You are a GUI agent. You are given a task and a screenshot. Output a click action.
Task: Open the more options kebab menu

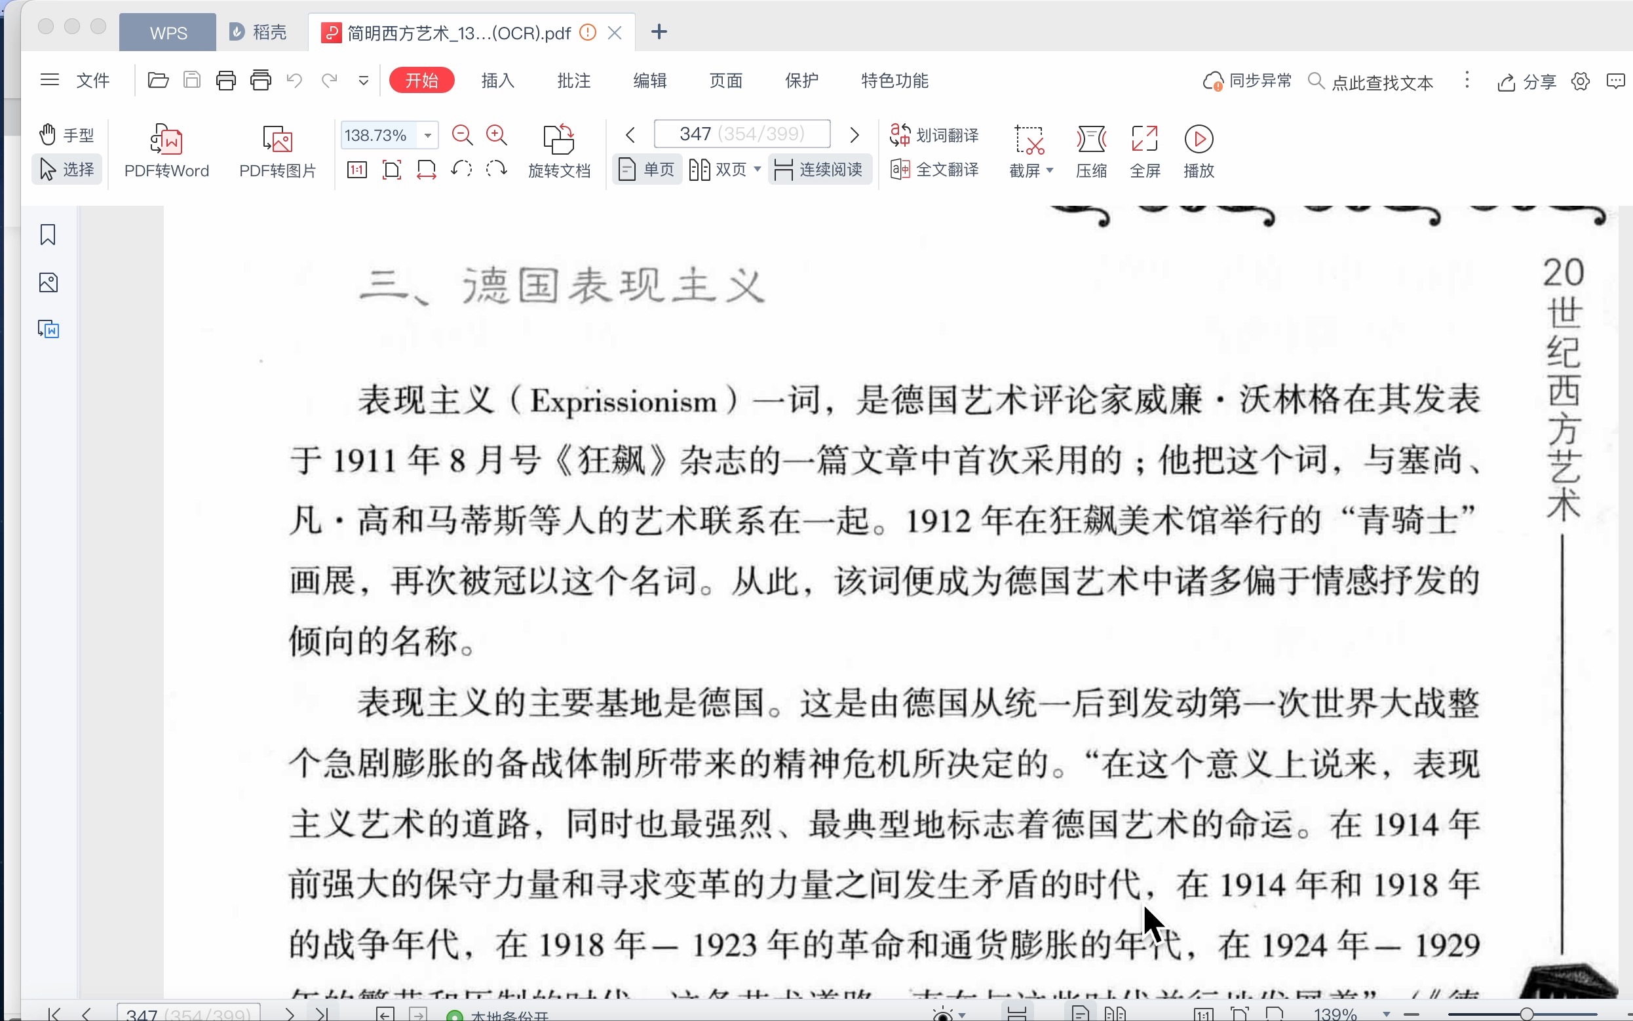[1467, 81]
